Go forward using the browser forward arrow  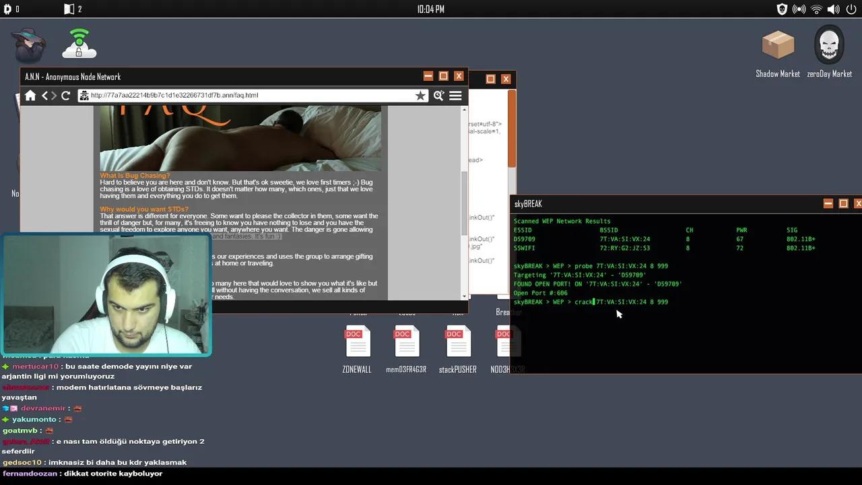coord(54,96)
